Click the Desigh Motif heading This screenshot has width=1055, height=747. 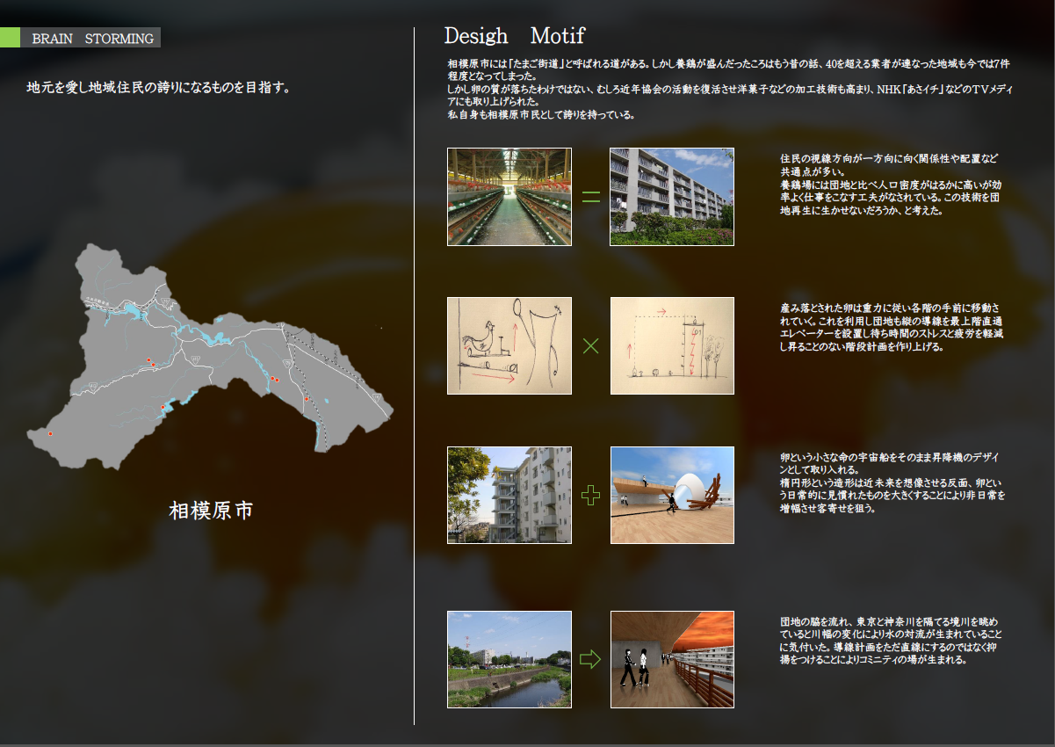click(514, 36)
